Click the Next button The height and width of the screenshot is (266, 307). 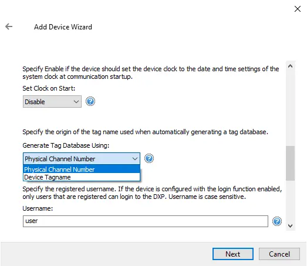click(x=233, y=254)
